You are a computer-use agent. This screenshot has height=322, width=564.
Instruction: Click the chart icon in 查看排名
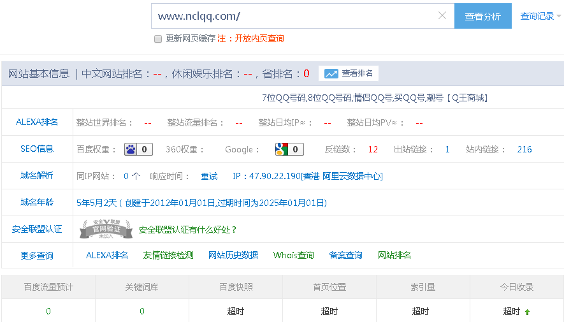(x=331, y=74)
